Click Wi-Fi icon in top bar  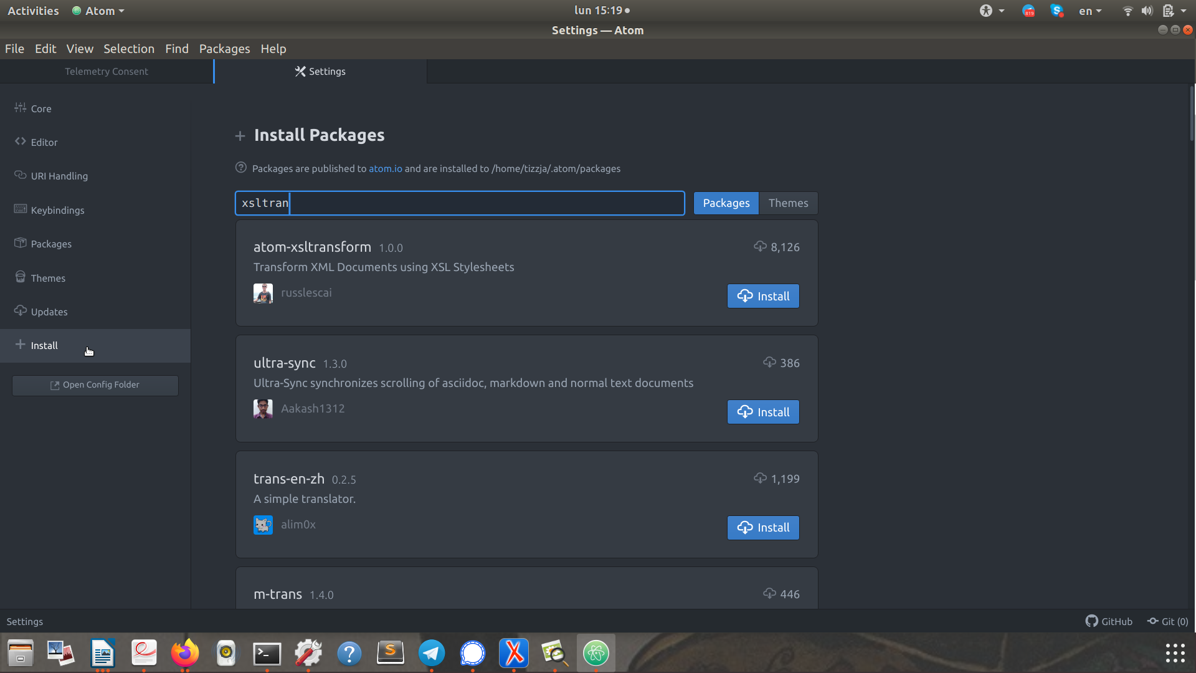(1127, 11)
